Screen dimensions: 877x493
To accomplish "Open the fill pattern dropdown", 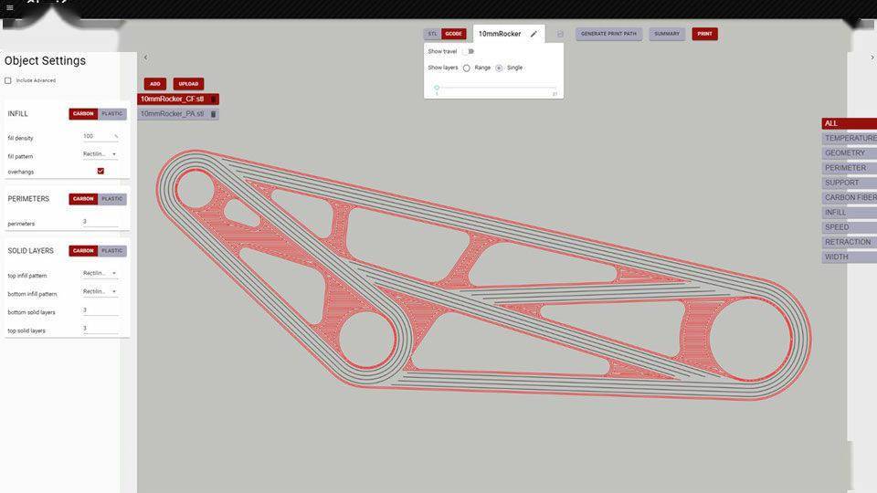I will click(100, 154).
